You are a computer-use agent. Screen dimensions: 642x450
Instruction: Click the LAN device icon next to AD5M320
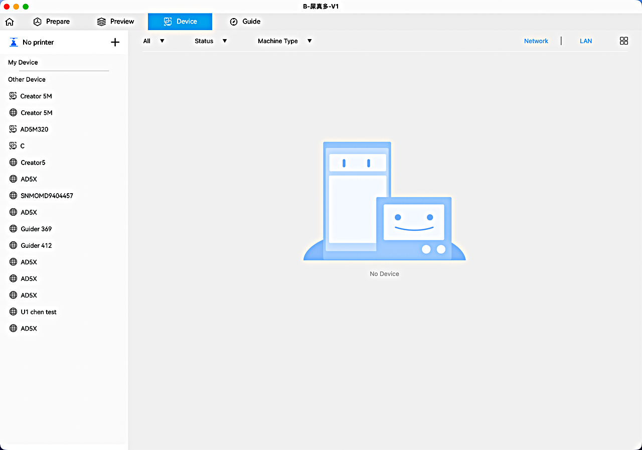[13, 129]
